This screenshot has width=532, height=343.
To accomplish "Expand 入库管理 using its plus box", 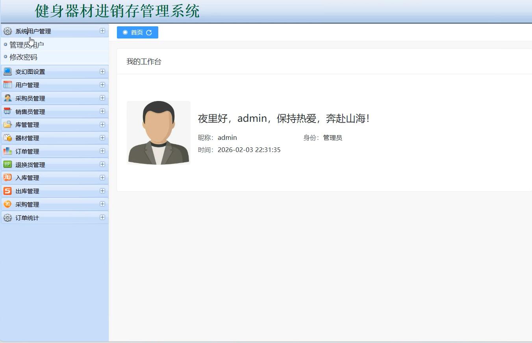I will (x=102, y=178).
